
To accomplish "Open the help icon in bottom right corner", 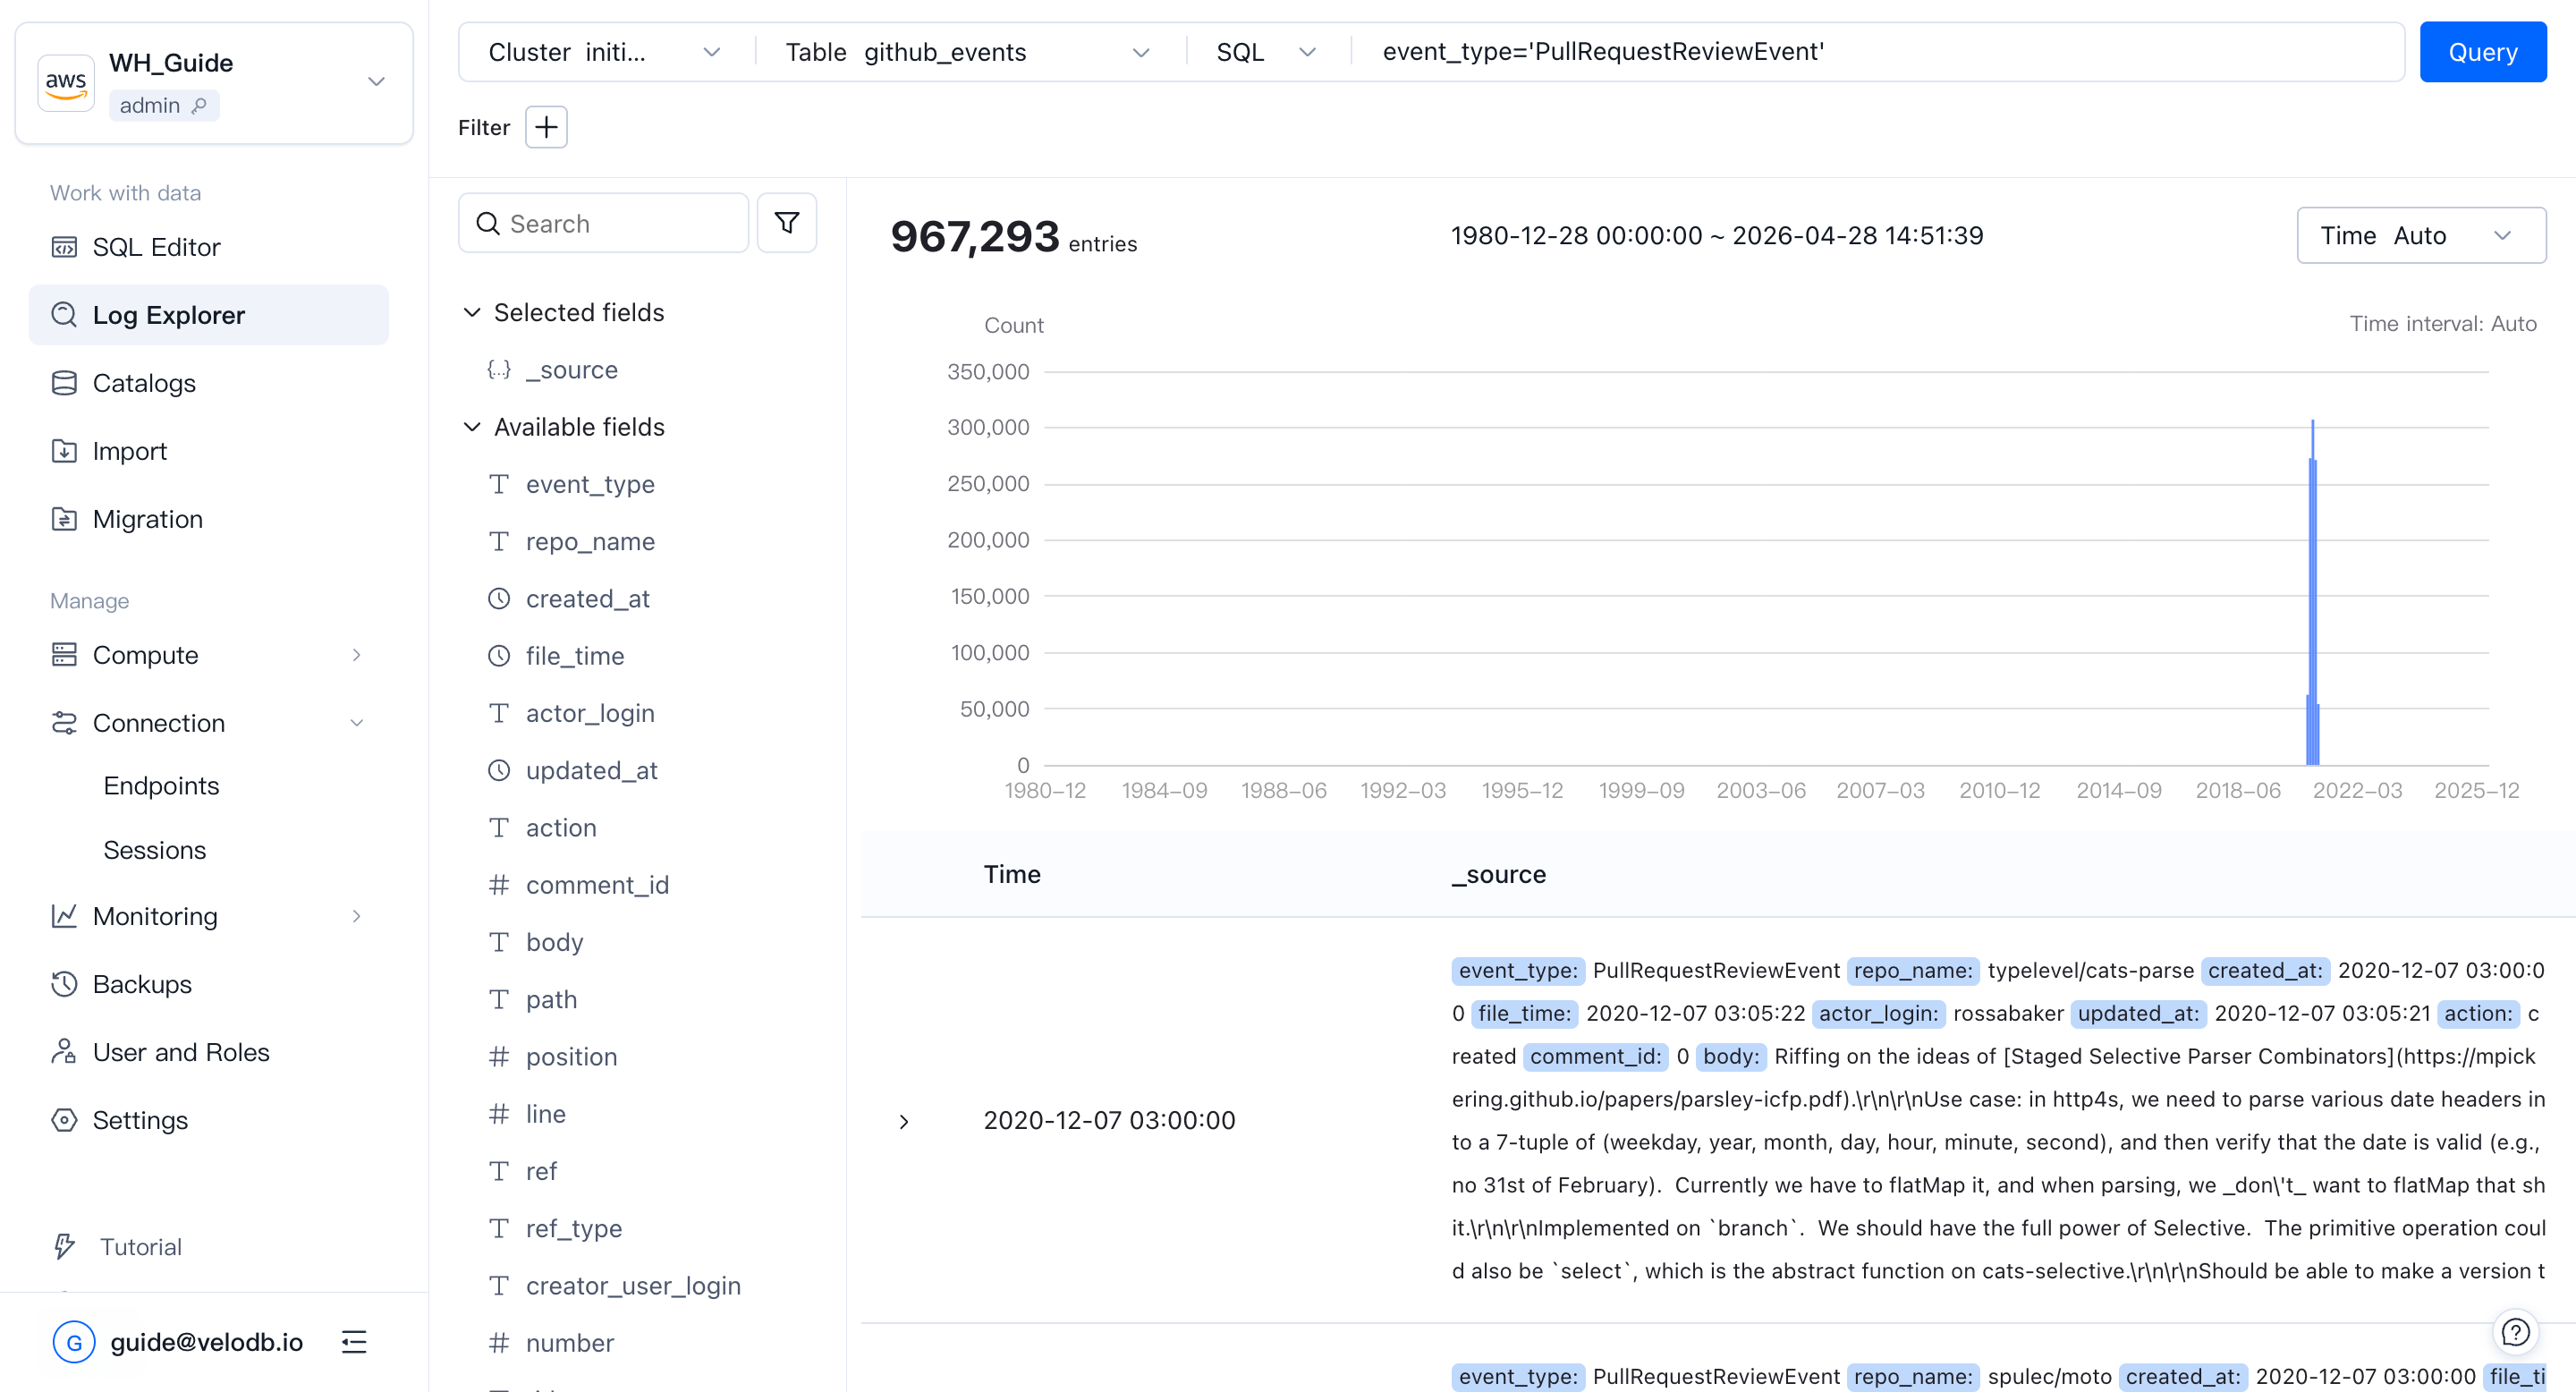I will [x=2516, y=1331].
